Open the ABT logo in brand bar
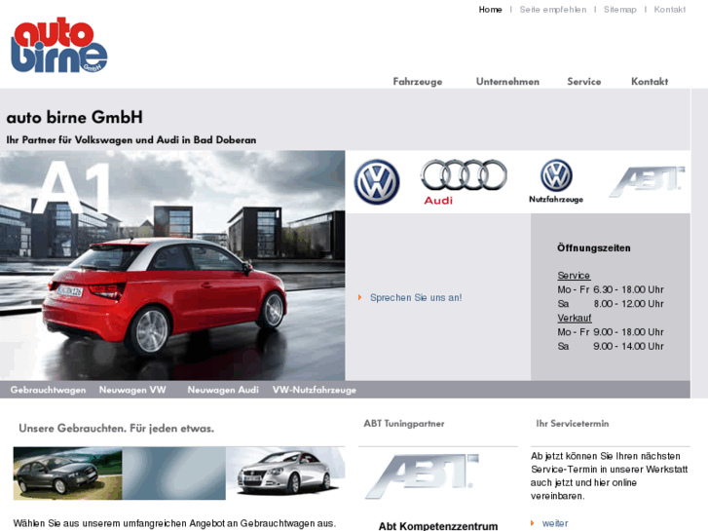 647,181
